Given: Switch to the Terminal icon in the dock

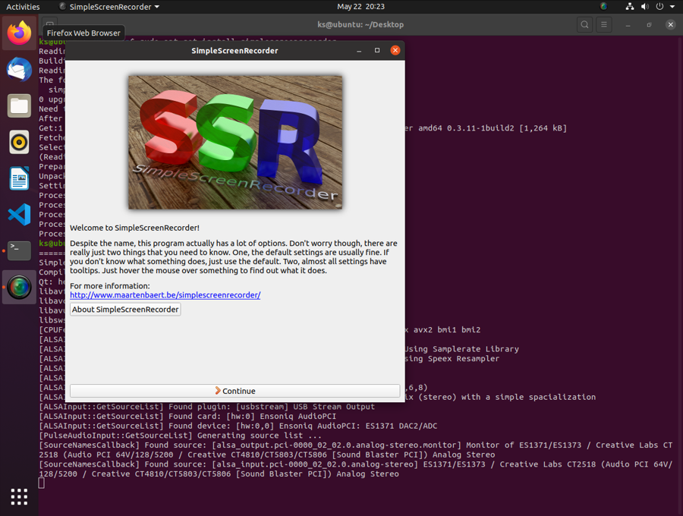Looking at the screenshot, I should click(19, 251).
